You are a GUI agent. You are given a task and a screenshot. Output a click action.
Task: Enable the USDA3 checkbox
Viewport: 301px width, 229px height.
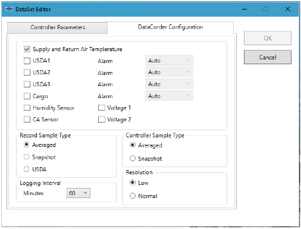27,84
